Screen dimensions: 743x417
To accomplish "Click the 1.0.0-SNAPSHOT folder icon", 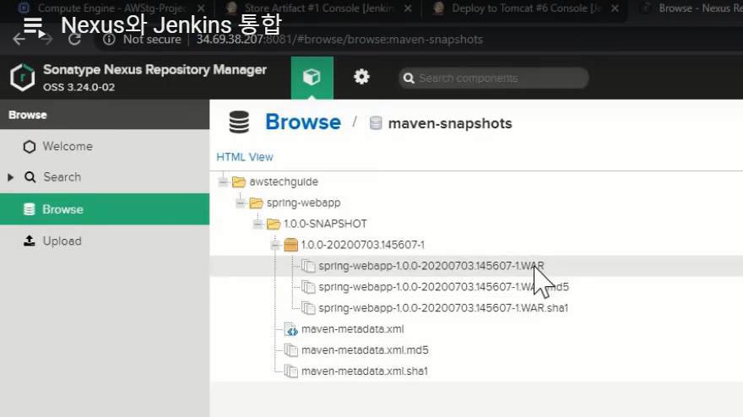I will pos(274,224).
